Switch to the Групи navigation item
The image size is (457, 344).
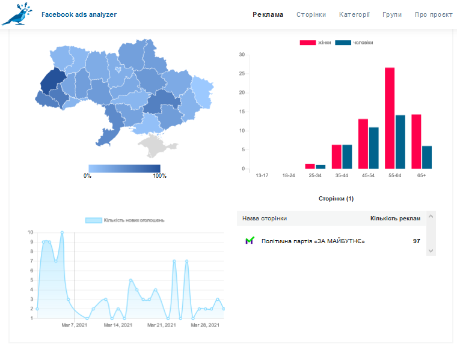pos(392,14)
